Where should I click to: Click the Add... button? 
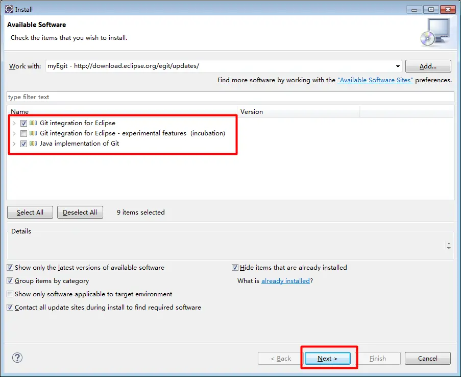428,66
